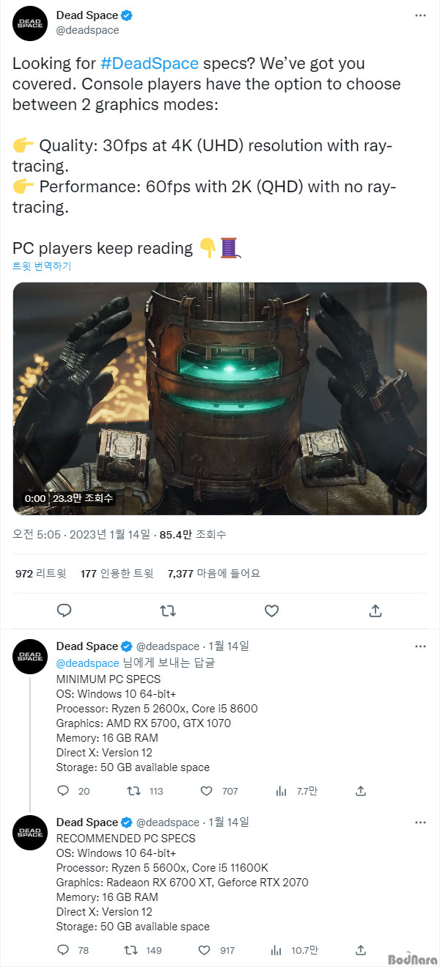The height and width of the screenshot is (967, 440).
Task: Reply to the main Dead Space tweet
Action: pos(65,610)
